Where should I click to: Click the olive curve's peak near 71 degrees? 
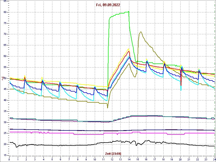pos(141,32)
